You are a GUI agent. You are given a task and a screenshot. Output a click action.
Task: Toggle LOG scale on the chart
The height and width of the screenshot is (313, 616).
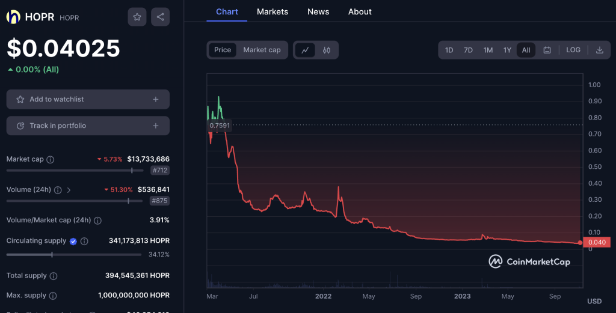[573, 50]
